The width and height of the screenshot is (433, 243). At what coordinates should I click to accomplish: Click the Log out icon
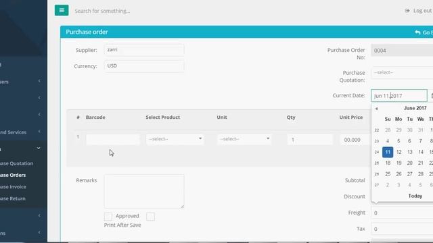407,11
